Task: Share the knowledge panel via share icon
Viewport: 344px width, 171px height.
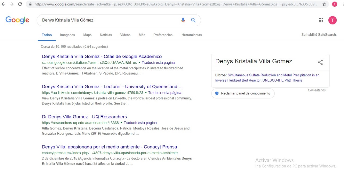Action: click(320, 62)
